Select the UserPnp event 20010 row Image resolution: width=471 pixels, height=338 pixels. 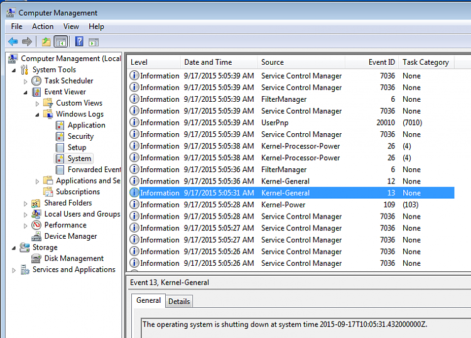tap(291, 123)
